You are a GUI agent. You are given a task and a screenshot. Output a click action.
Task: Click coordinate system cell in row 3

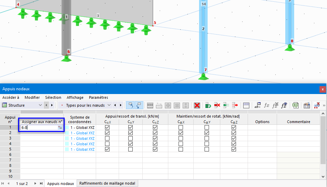(x=80, y=138)
